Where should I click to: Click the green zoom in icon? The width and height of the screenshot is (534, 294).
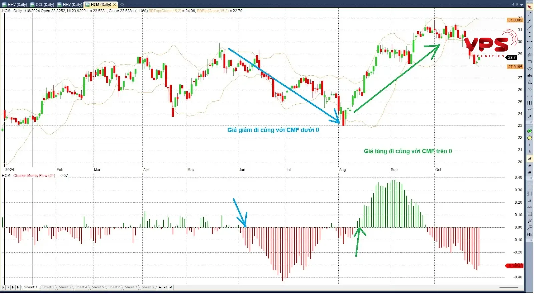coord(529,131)
